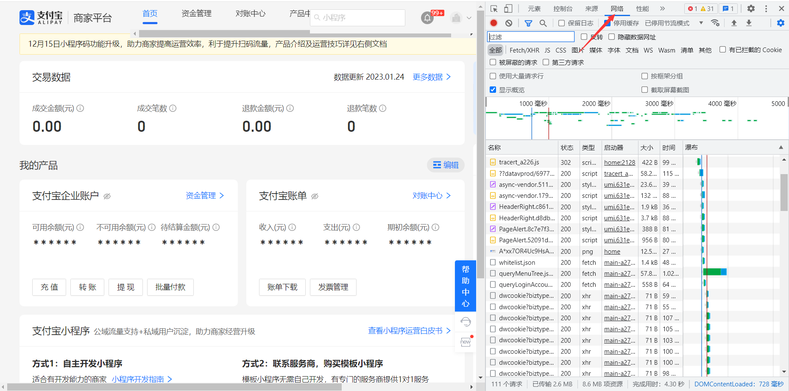Click the inspect element picker icon

[494, 8]
